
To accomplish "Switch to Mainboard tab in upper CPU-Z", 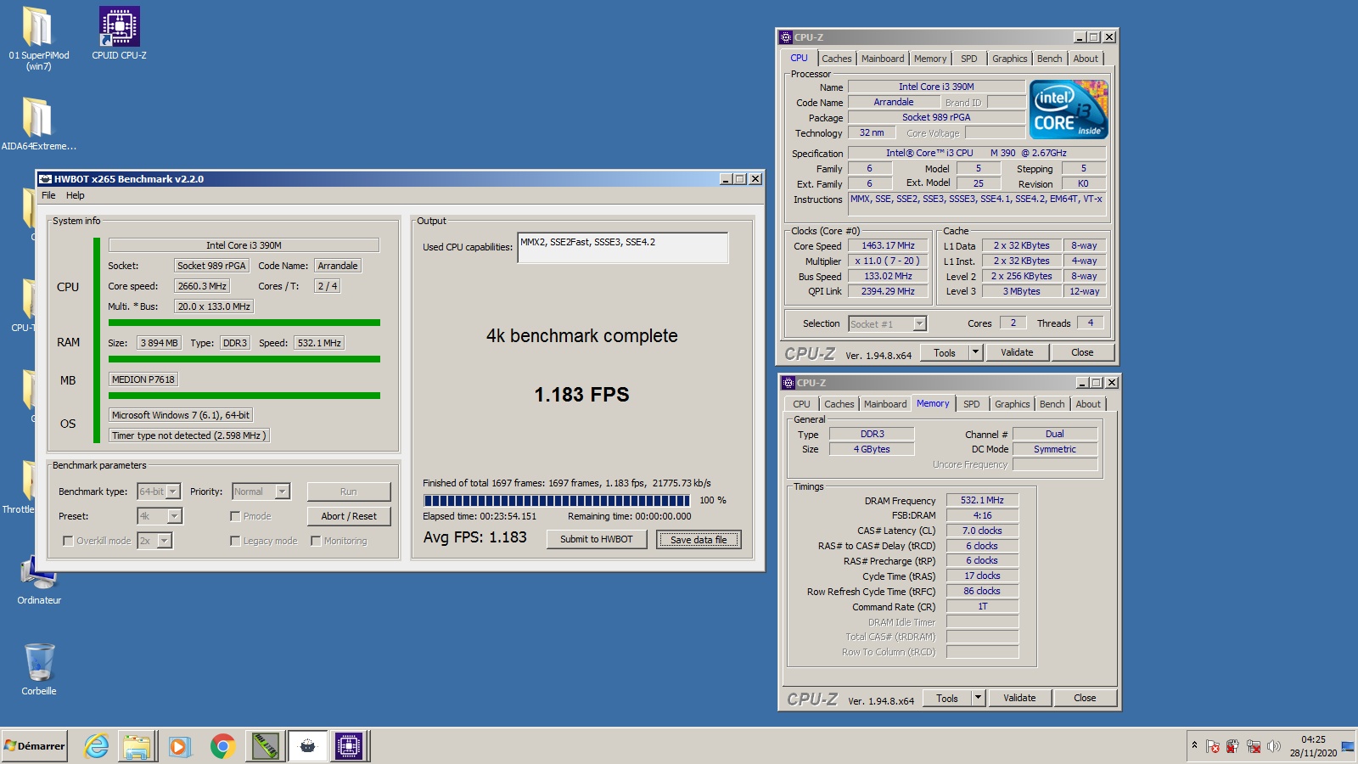I will tap(883, 59).
